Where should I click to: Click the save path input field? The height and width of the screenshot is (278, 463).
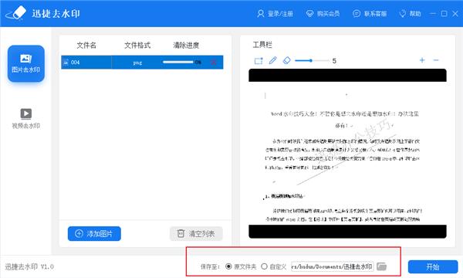pyautogui.click(x=332, y=266)
